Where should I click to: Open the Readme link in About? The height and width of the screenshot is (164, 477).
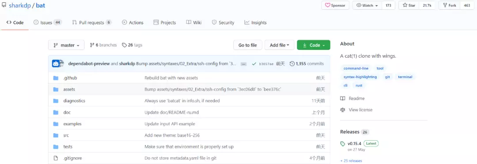(x=352, y=98)
